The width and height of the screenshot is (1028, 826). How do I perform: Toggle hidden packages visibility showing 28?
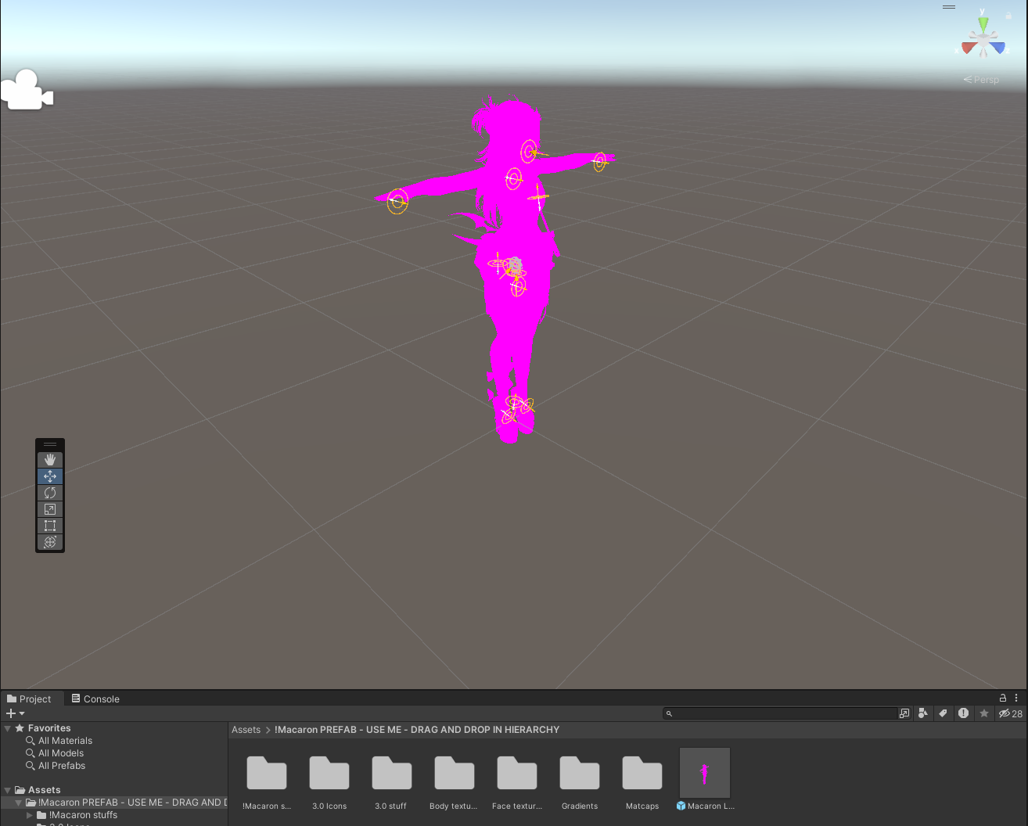click(1011, 713)
